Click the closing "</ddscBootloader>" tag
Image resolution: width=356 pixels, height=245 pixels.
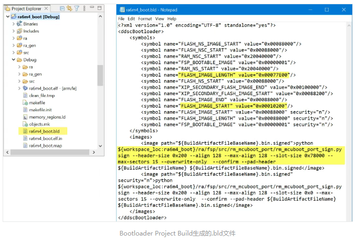[x=142, y=218]
